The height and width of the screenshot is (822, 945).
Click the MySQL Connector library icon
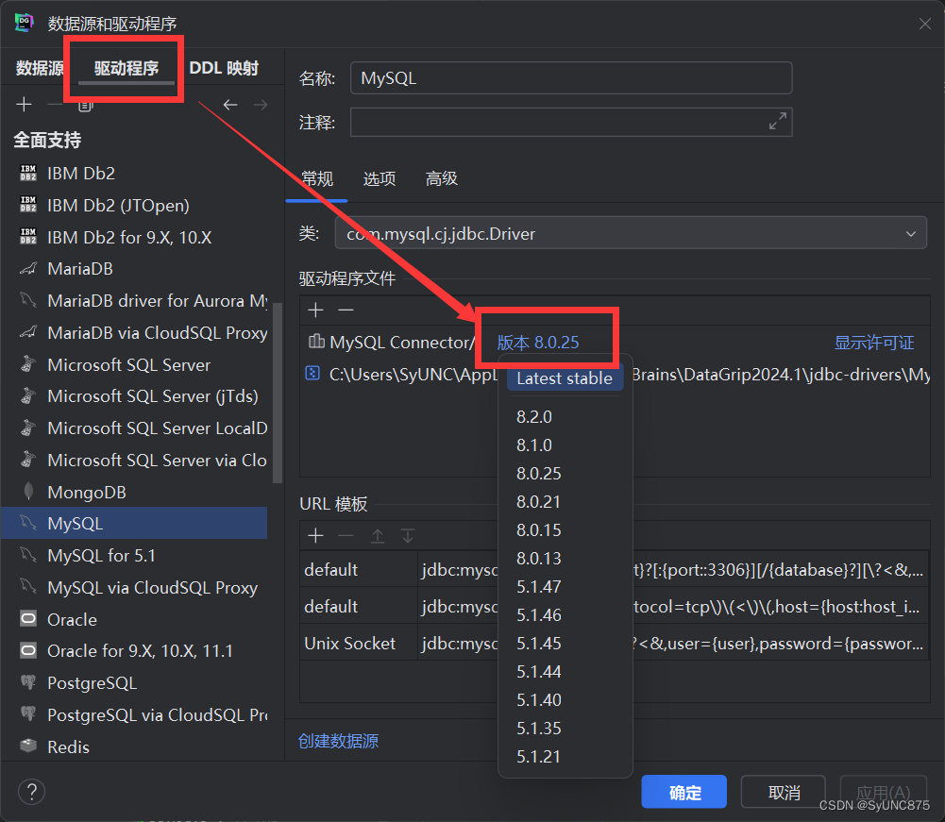[316, 342]
